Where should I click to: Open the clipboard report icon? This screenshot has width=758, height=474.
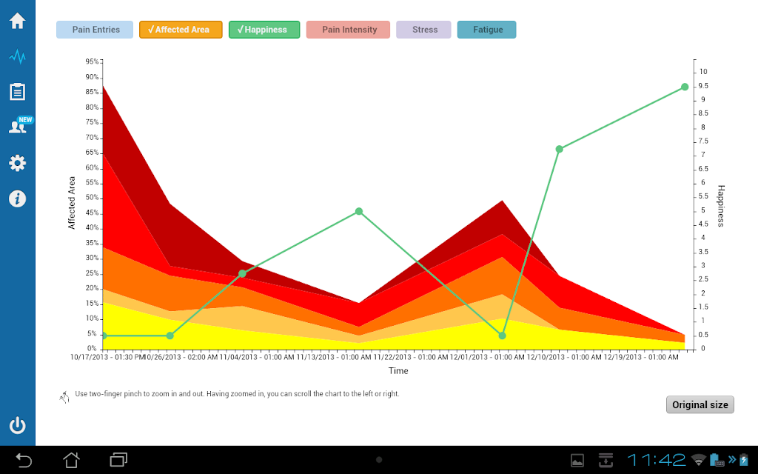point(18,91)
